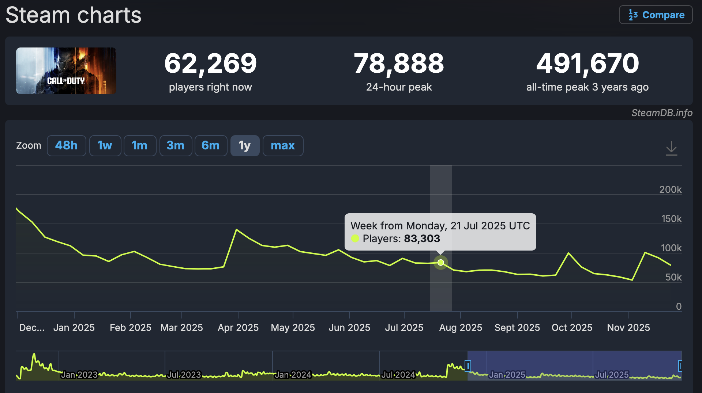The image size is (702, 393).
Task: Show max chart history
Action: point(283,146)
